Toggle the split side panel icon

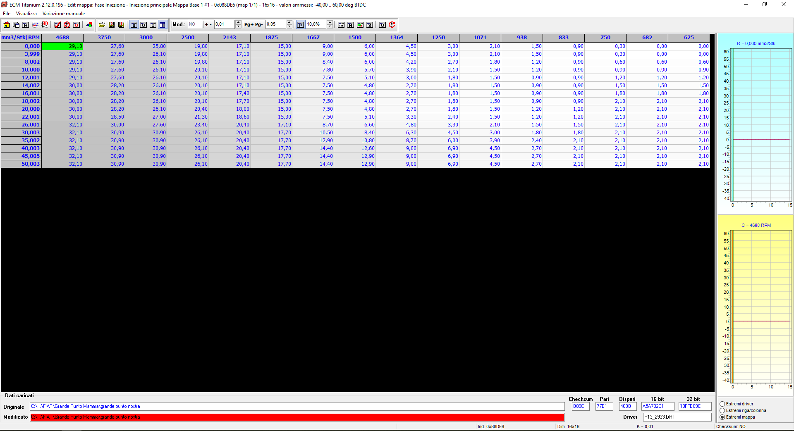pos(163,25)
